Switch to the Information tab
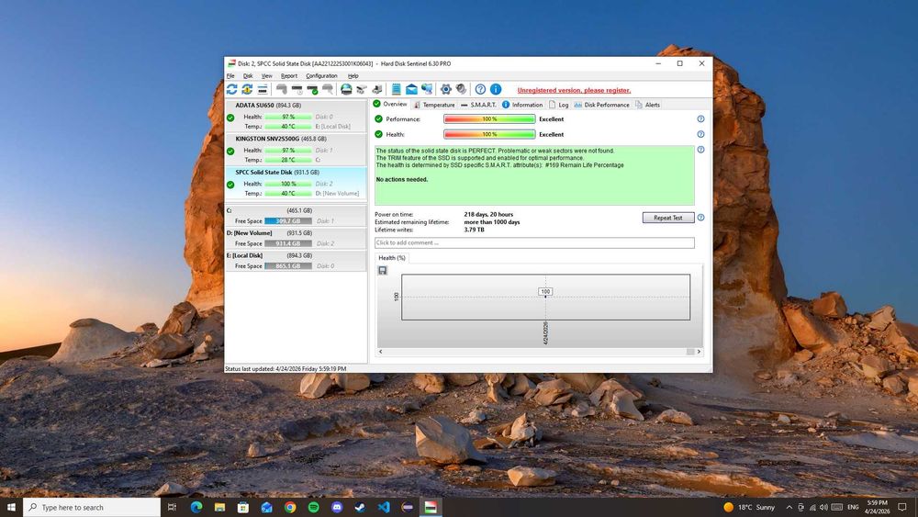918x517 pixels. tap(522, 105)
